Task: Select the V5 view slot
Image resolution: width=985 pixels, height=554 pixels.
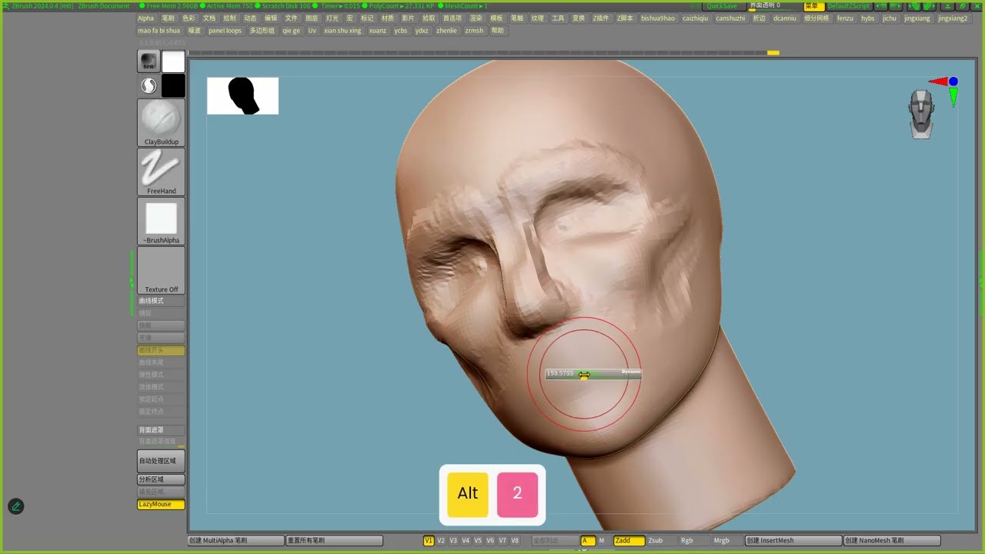Action: [478, 541]
